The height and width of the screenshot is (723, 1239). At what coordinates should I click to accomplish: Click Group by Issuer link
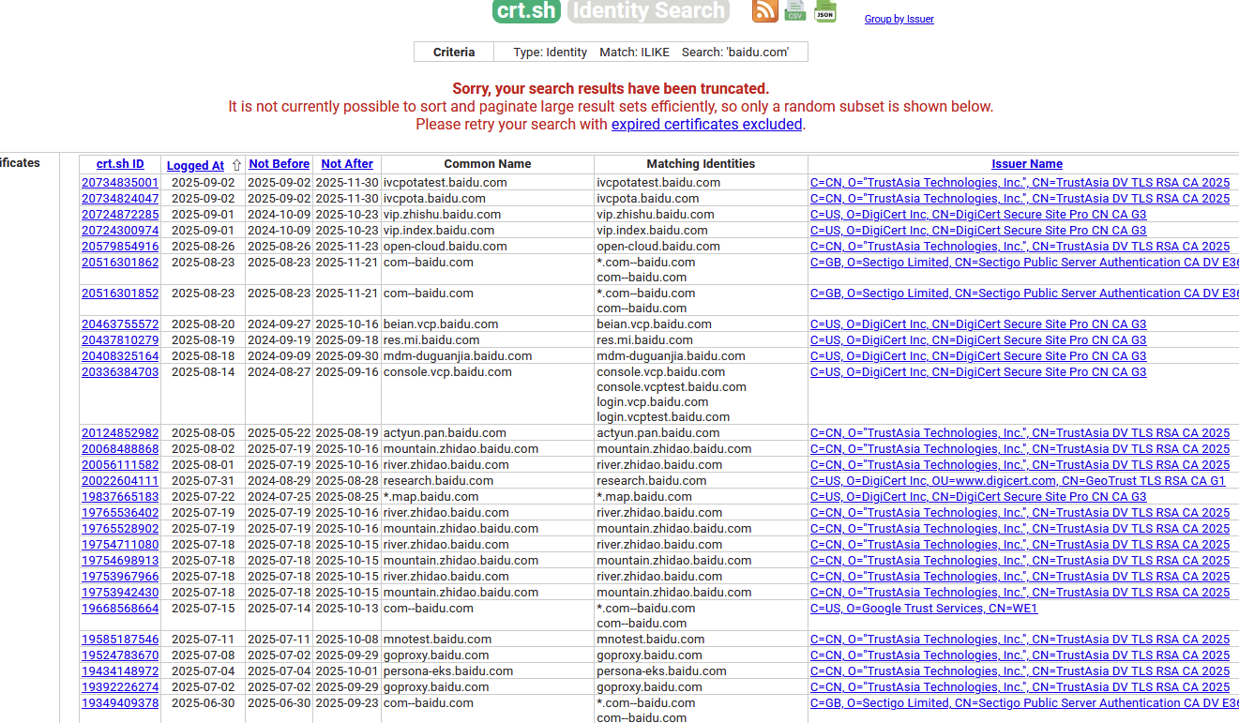pyautogui.click(x=899, y=19)
